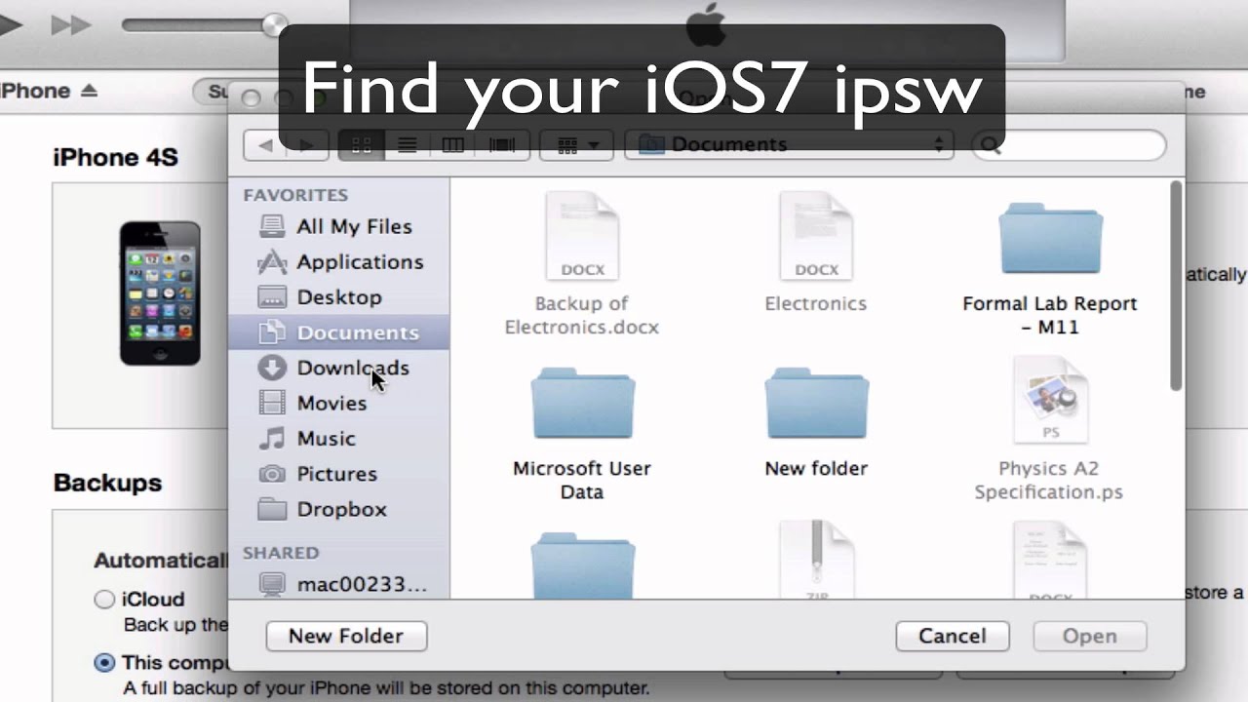Select All My Files in sidebar
This screenshot has width=1248, height=702.
click(336, 226)
